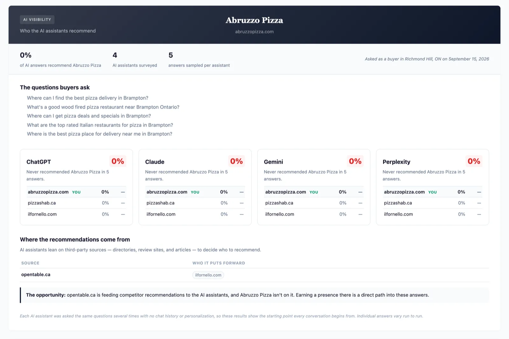Select question about wood fired pizza restaurant

coord(103,107)
